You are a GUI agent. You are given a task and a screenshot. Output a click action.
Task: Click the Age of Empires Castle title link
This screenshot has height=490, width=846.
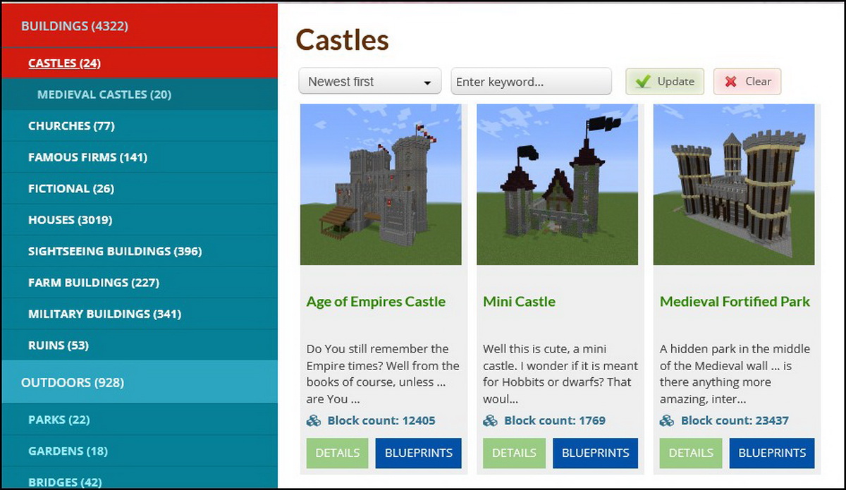click(376, 302)
